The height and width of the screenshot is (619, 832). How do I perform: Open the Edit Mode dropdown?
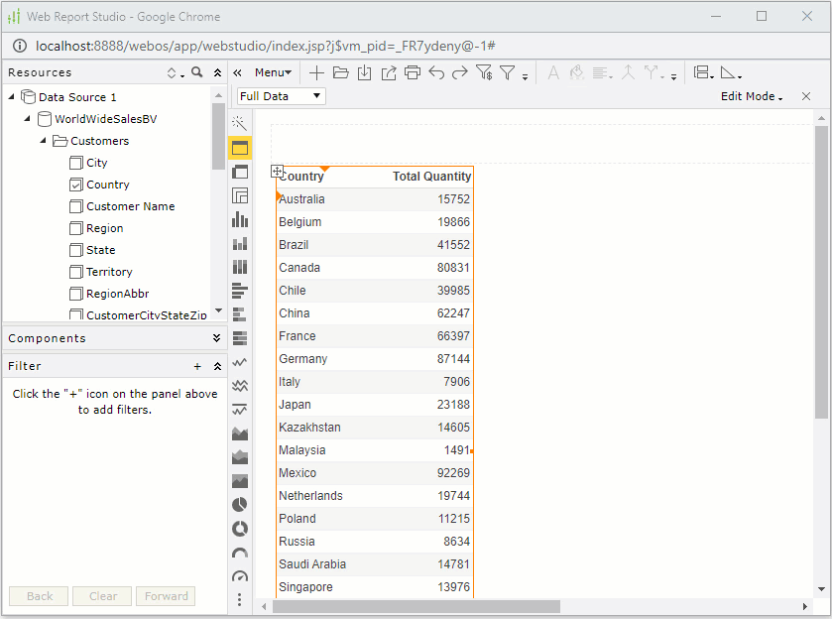[x=752, y=96]
